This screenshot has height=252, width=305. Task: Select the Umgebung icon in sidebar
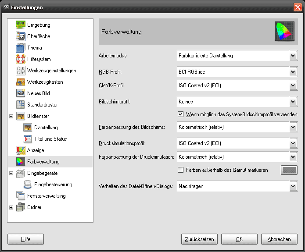coord(21,25)
